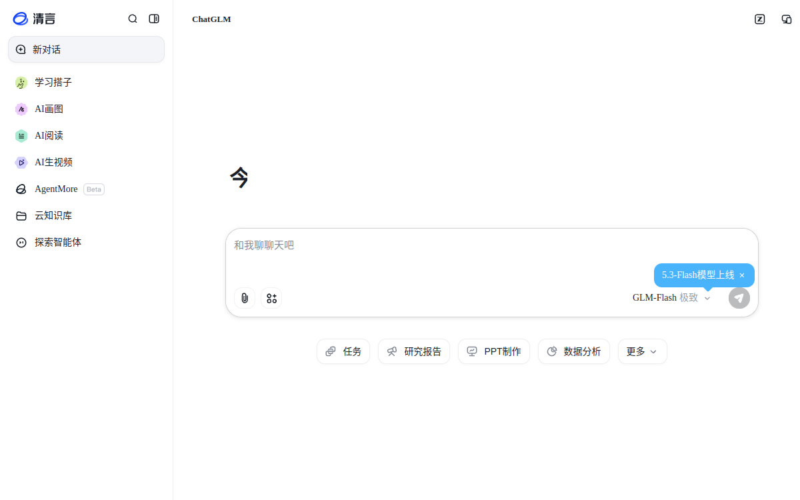Viewport: 800px width, 500px height.
Task: Click the 云知识库 folder icon
Action: click(21, 216)
